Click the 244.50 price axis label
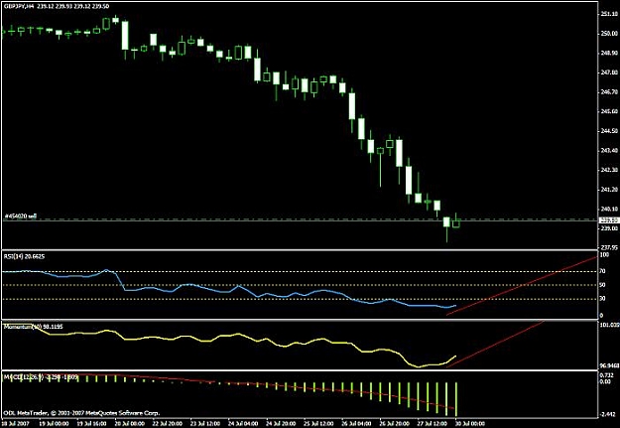Screen dimensions: 620x428 pos(609,131)
